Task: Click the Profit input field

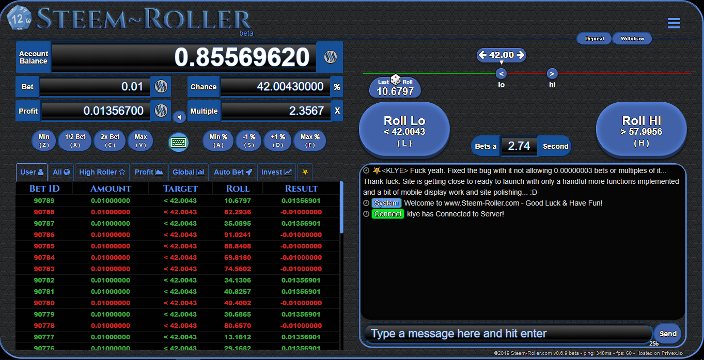Action: coord(95,111)
